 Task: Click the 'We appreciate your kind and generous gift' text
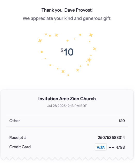click(x=67, y=18)
